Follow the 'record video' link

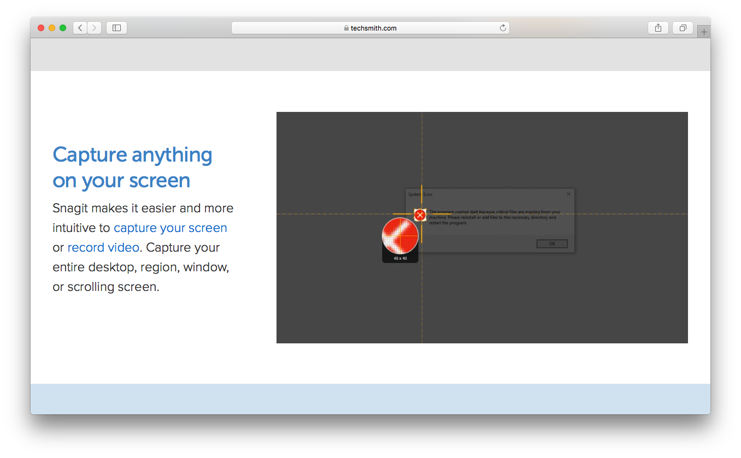point(103,247)
